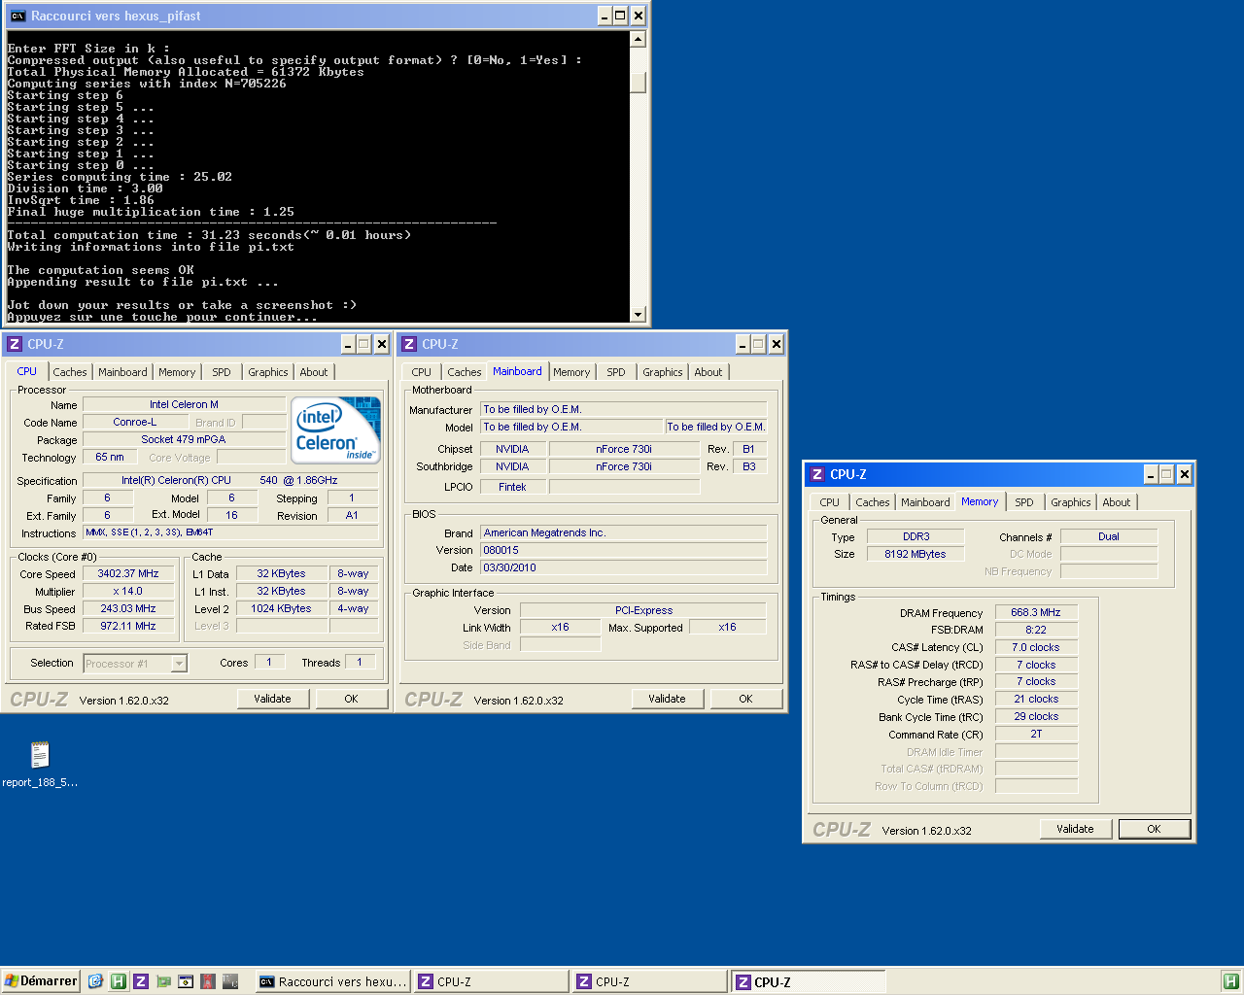Click the DRAM Frequency value 668.3 MHz
The width and height of the screenshot is (1244, 995).
1036,612
